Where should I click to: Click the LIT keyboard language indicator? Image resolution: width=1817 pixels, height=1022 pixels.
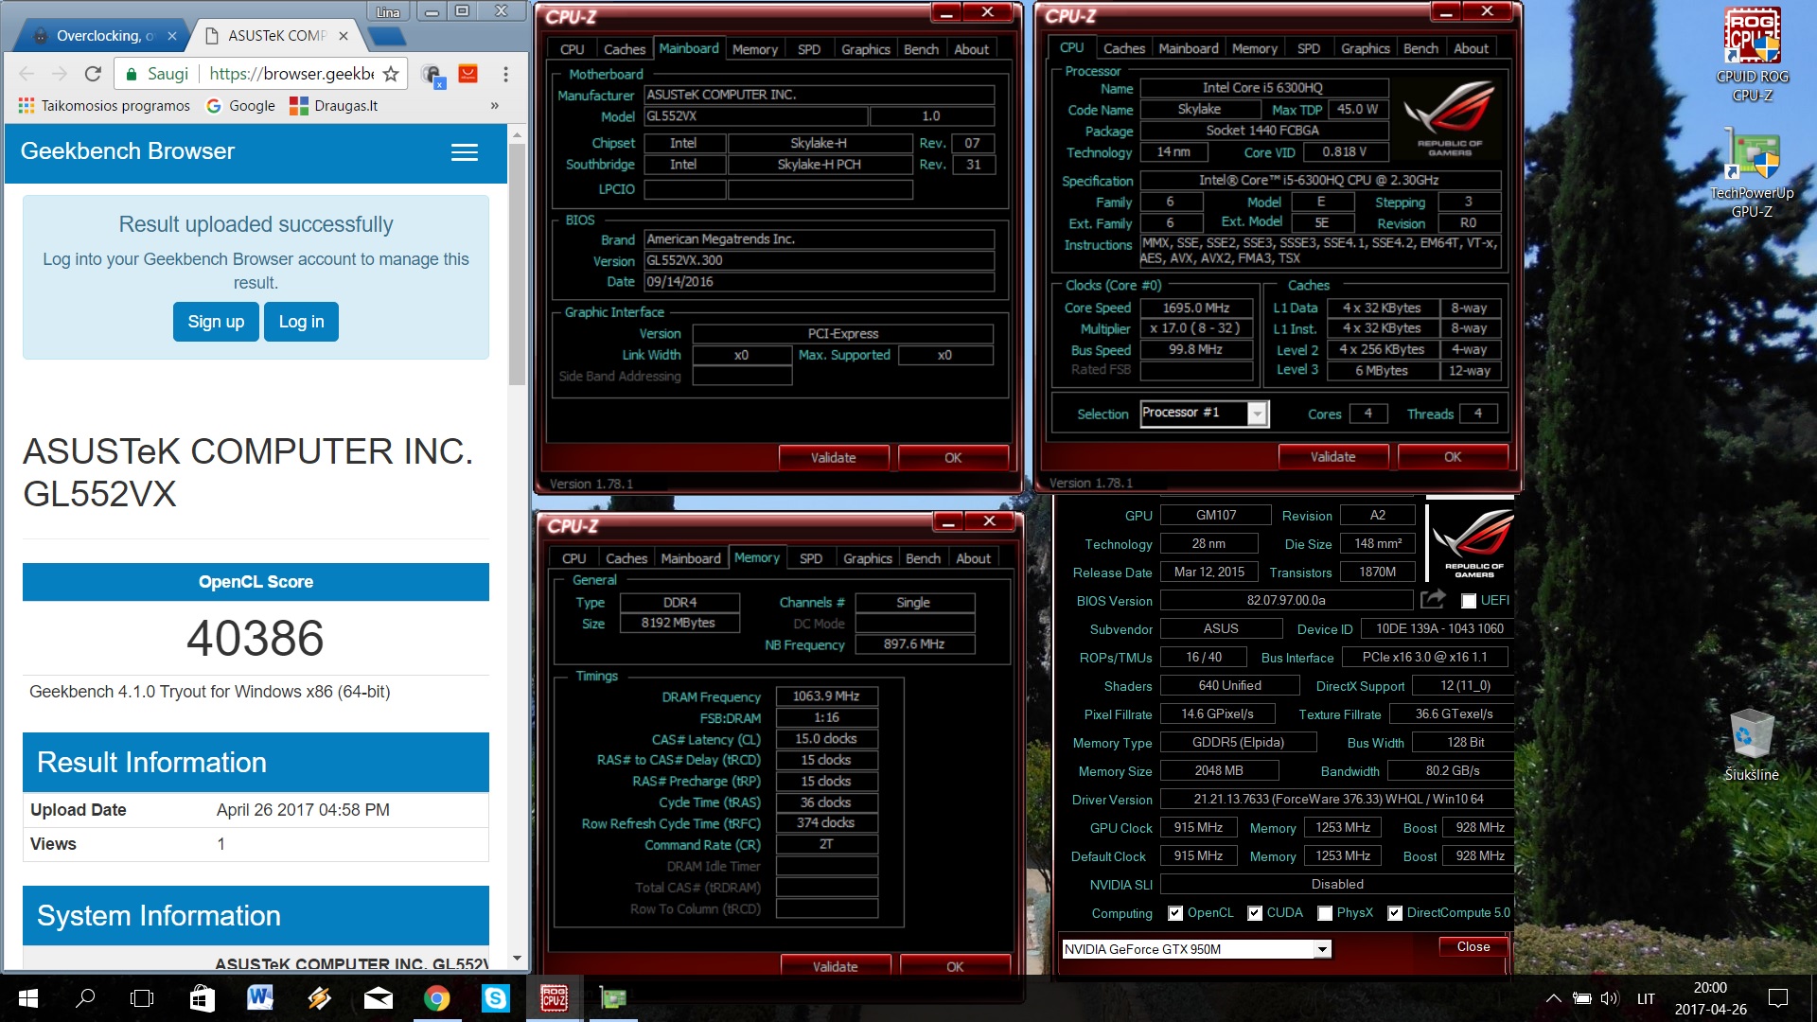point(1647,997)
